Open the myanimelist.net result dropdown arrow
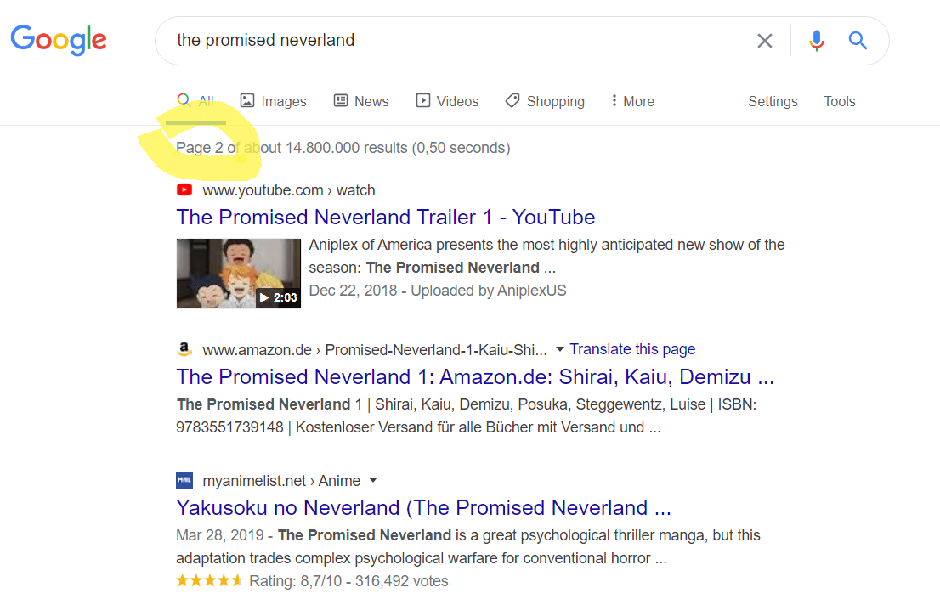940x599 pixels. click(x=373, y=480)
